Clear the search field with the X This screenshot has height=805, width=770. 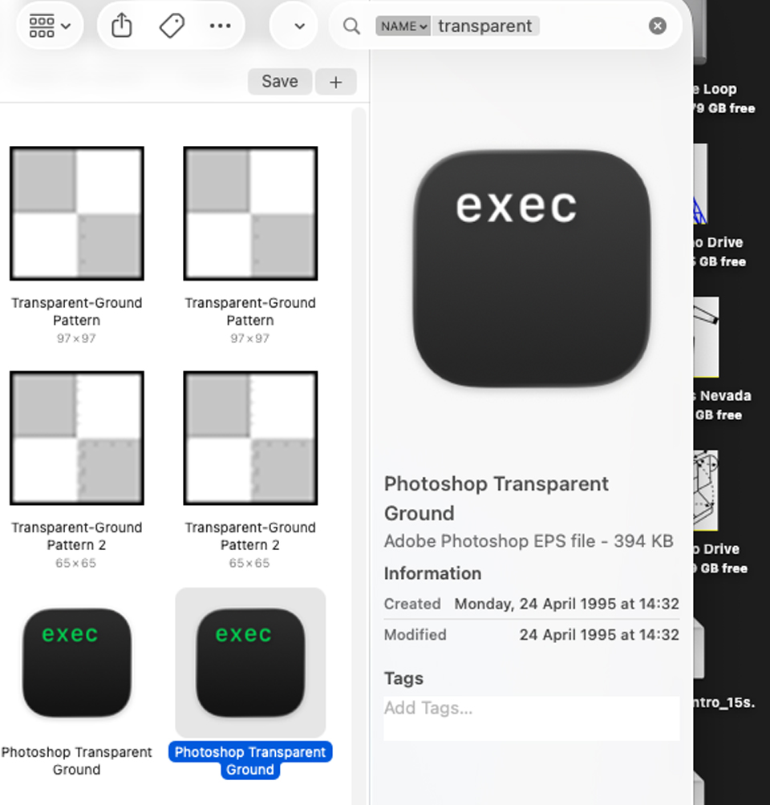click(657, 26)
